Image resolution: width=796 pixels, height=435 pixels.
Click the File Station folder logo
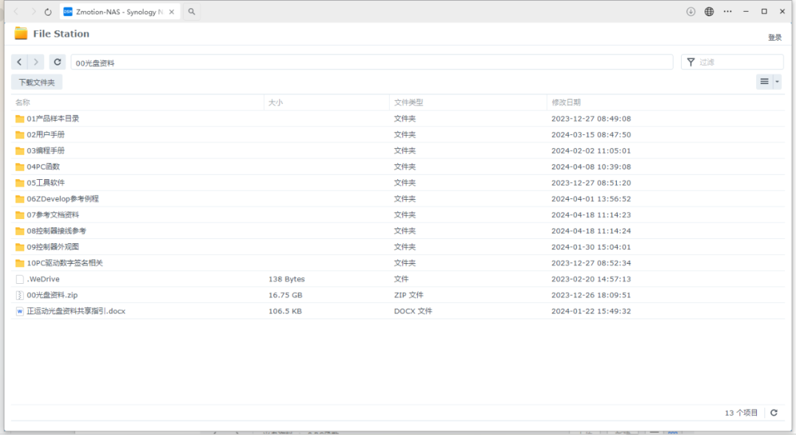point(21,33)
